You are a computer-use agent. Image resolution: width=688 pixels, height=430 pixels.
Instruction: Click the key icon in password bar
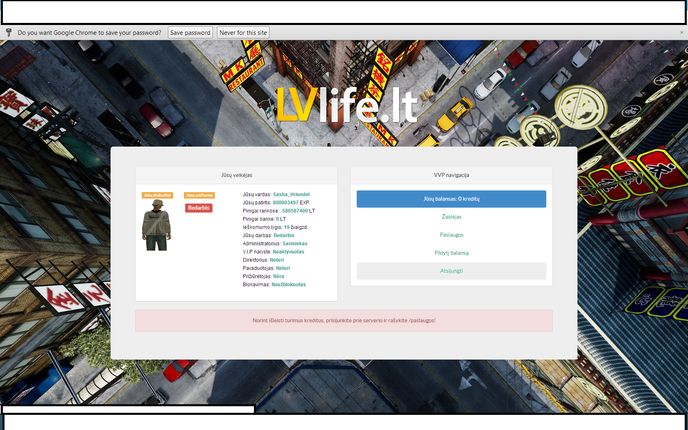(x=9, y=33)
